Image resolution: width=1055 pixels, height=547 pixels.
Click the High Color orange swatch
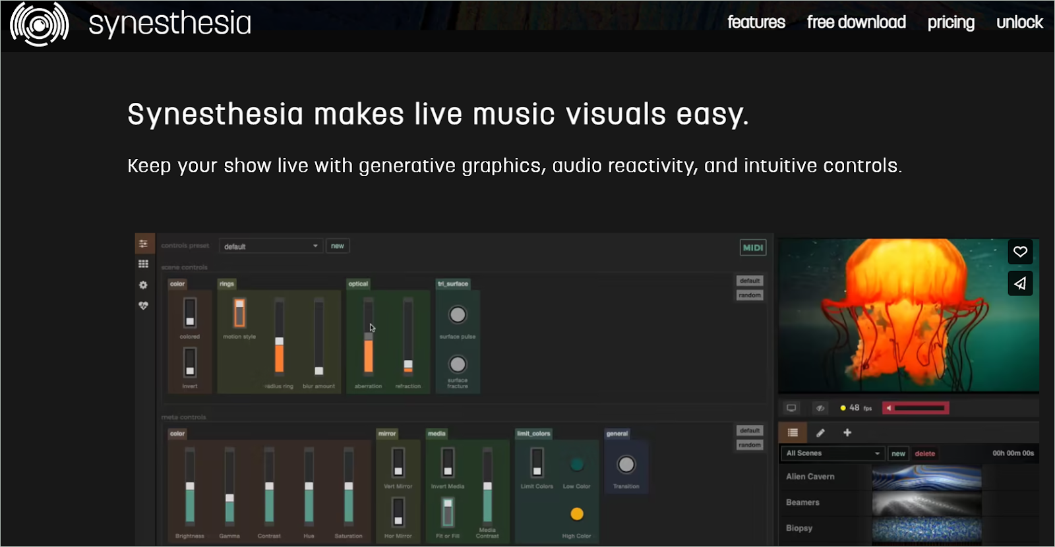577,514
